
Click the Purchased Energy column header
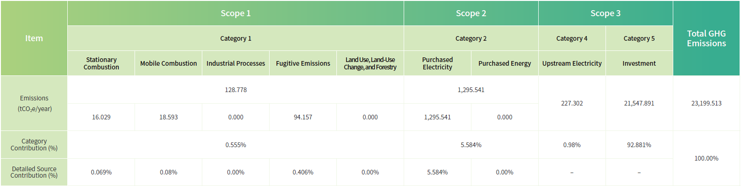click(x=504, y=63)
